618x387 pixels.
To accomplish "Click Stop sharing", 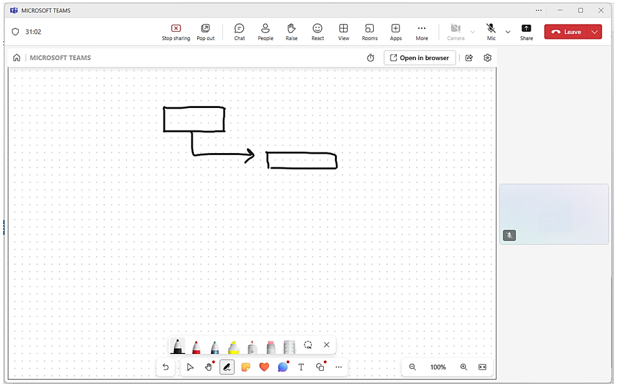I will 176,31.
